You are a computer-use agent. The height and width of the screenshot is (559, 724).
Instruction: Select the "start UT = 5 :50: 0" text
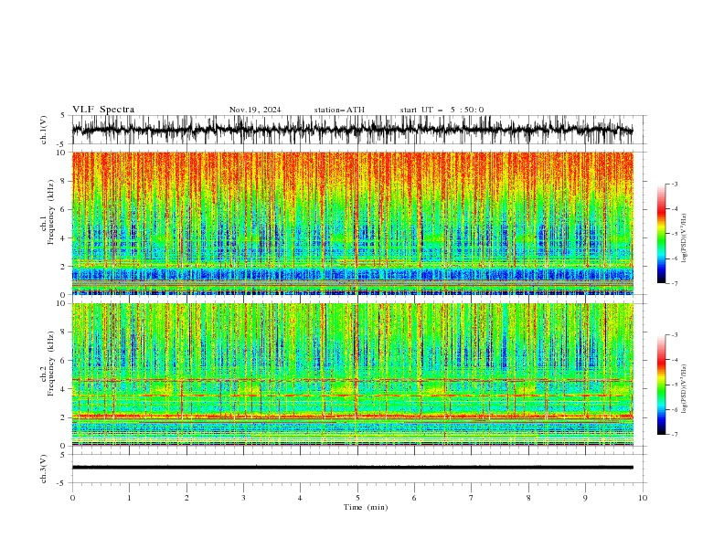[x=442, y=110]
